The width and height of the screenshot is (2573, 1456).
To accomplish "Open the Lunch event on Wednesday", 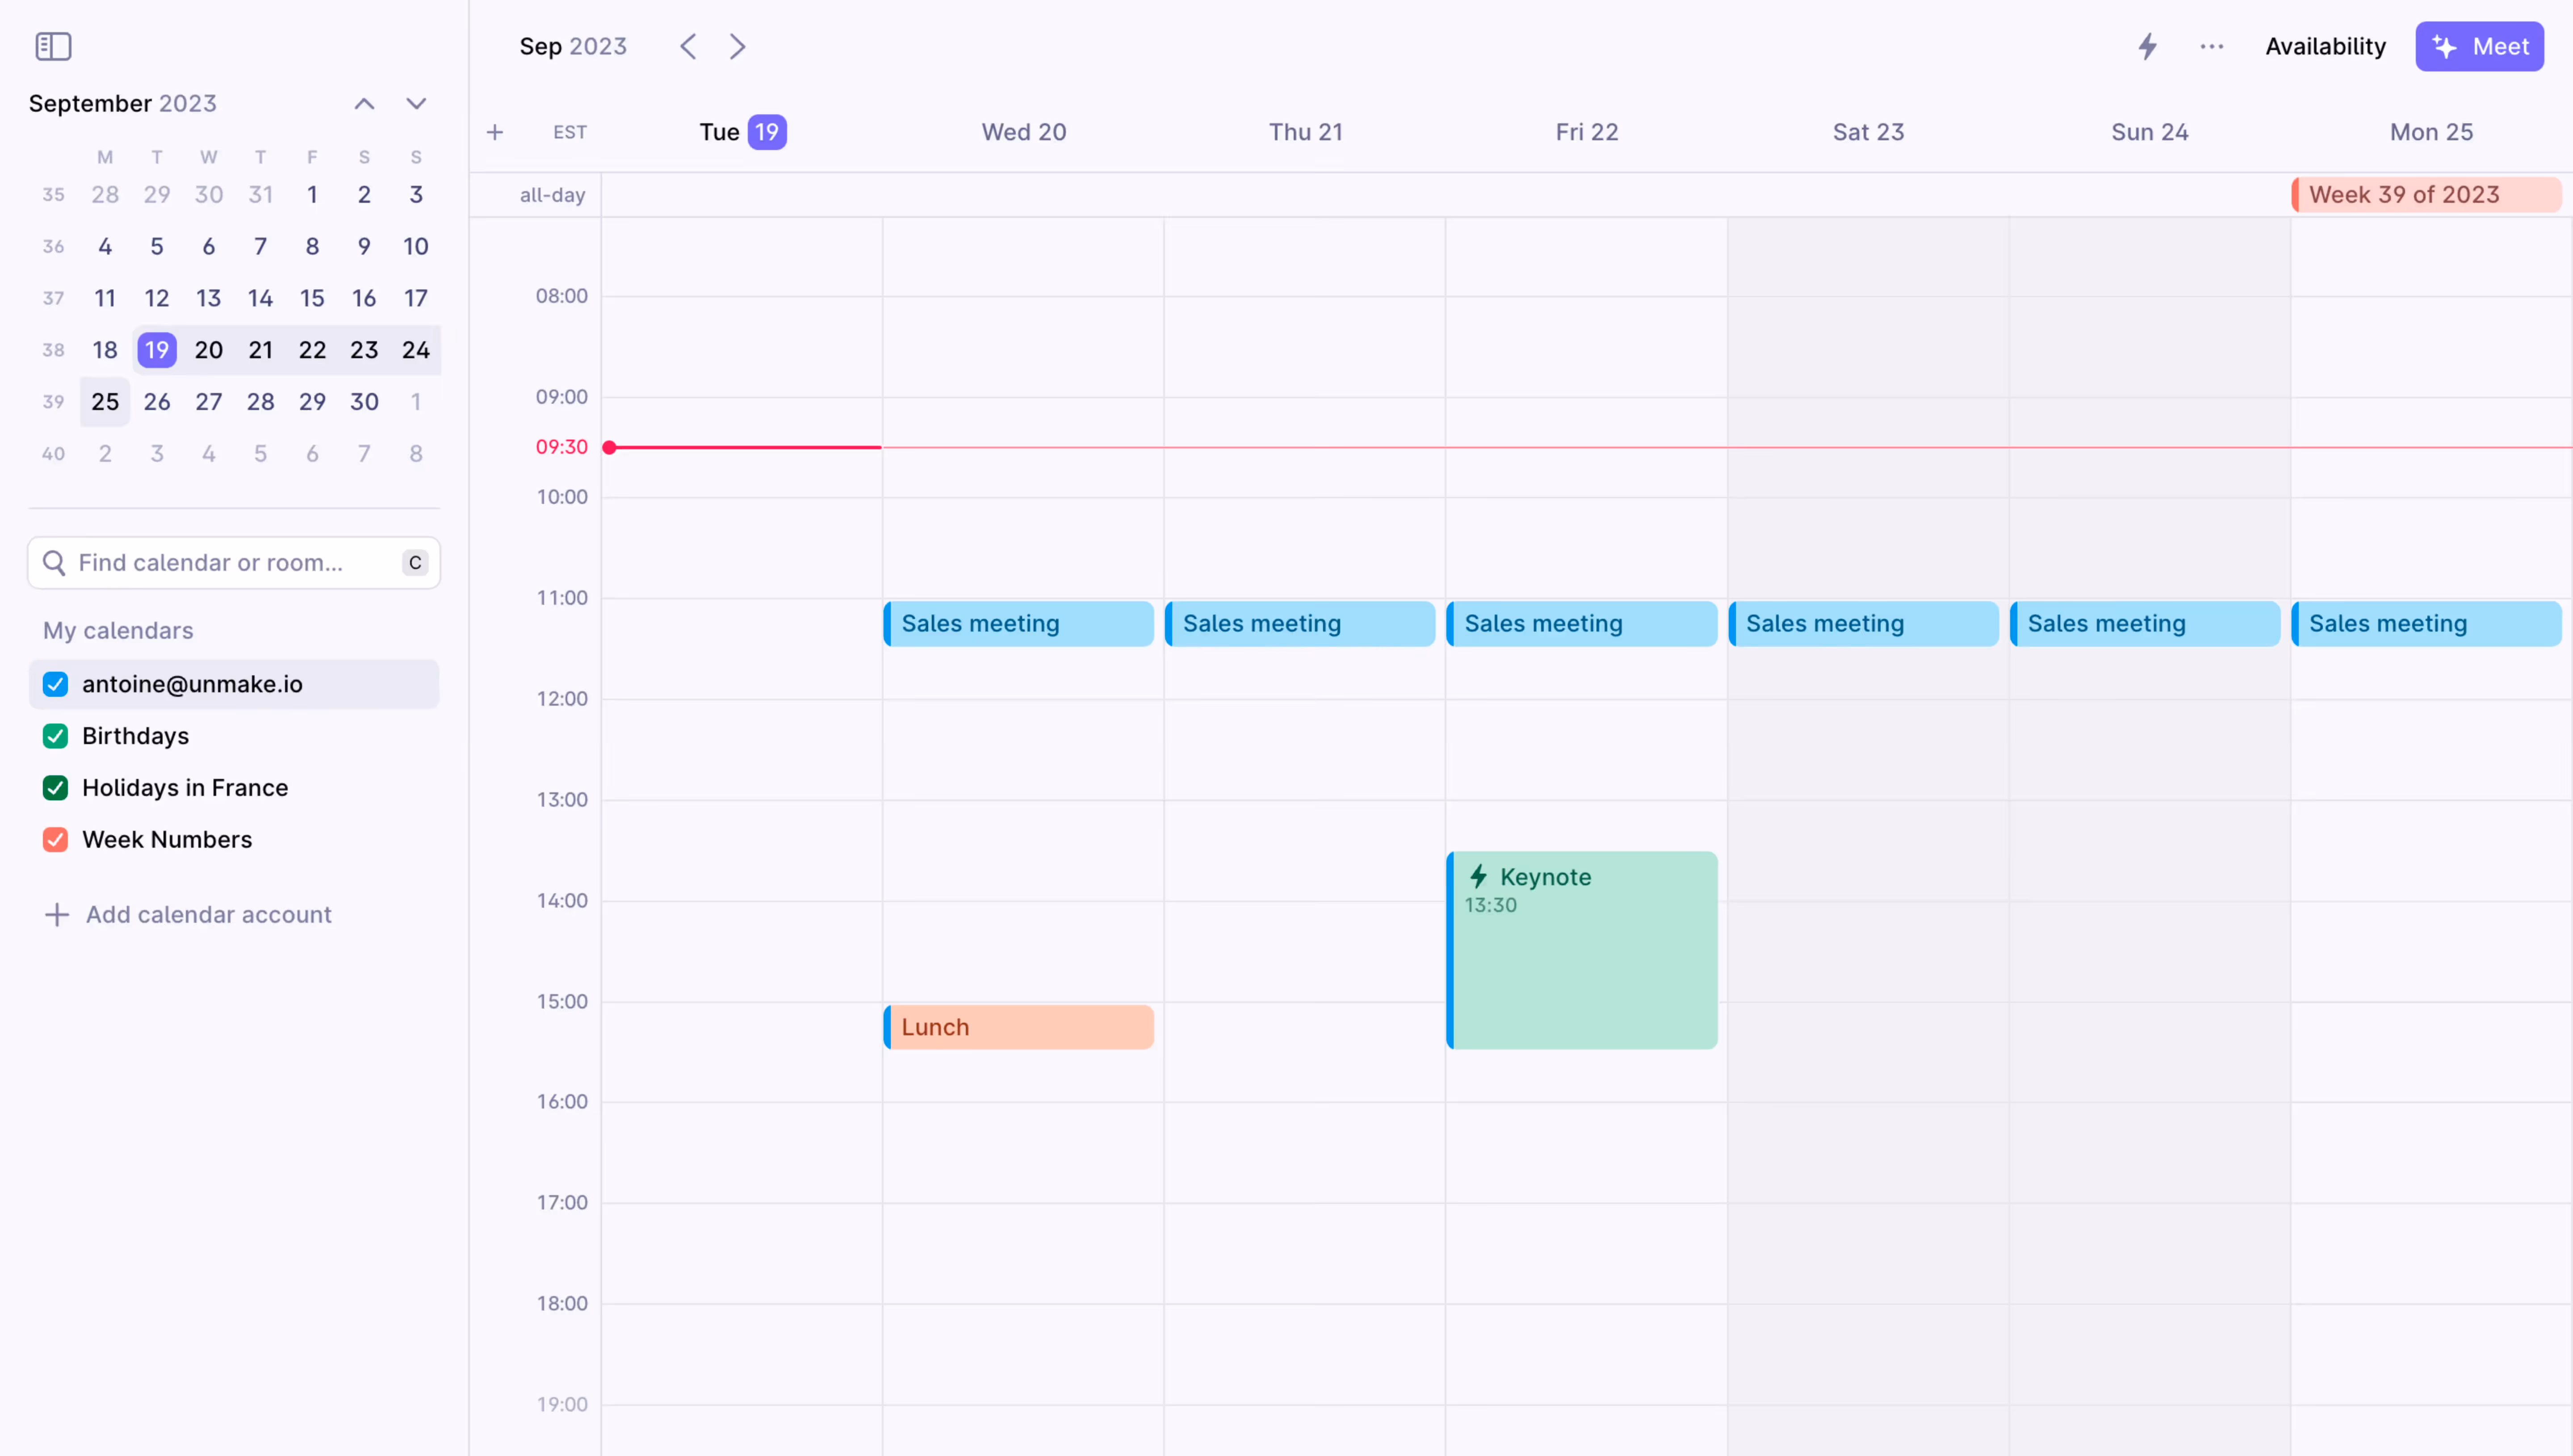I will (x=1018, y=1026).
